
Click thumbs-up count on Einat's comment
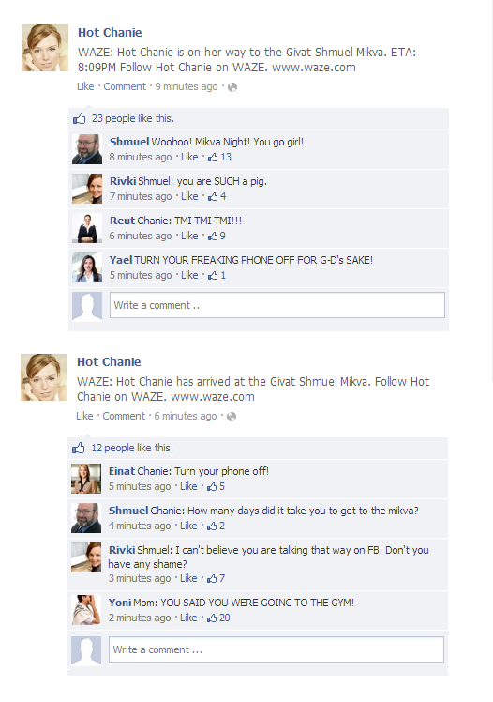(x=216, y=487)
